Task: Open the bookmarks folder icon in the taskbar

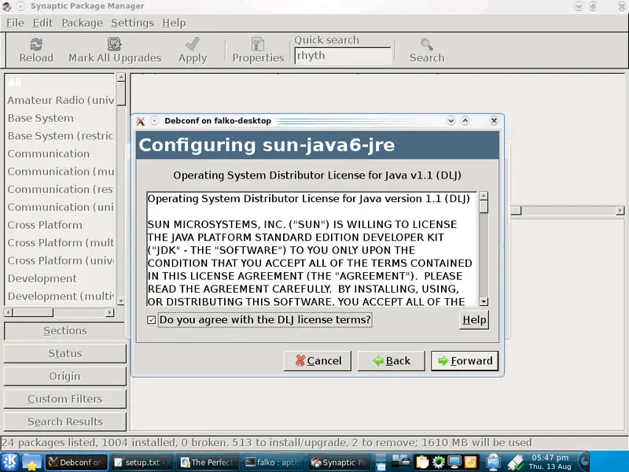Action: coord(31,463)
